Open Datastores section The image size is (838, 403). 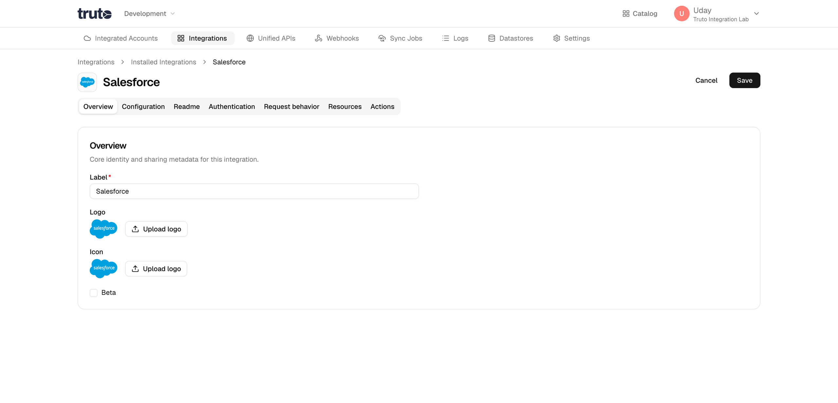point(511,38)
